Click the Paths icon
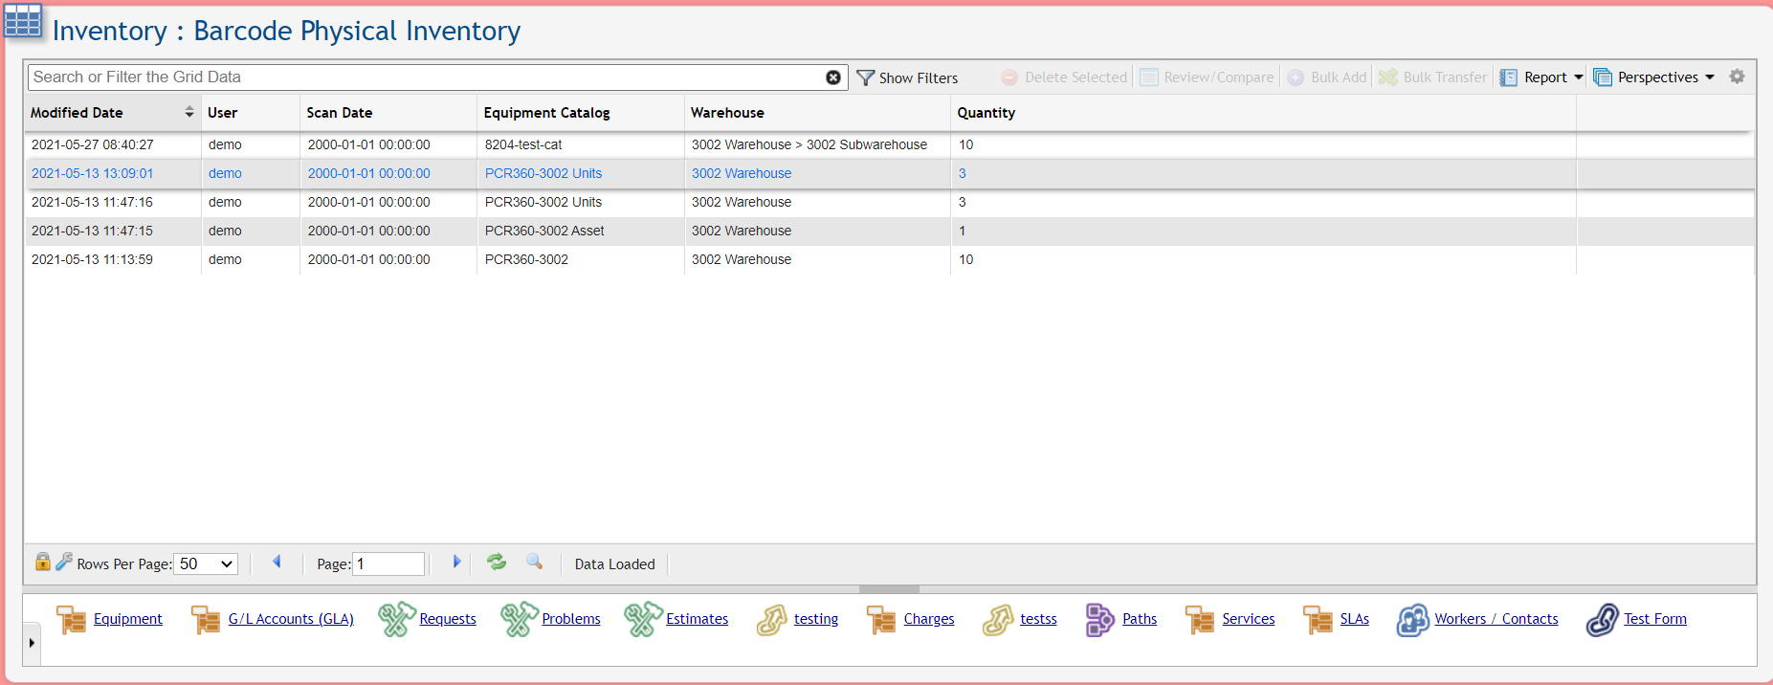The image size is (1773, 685). tap(1099, 620)
